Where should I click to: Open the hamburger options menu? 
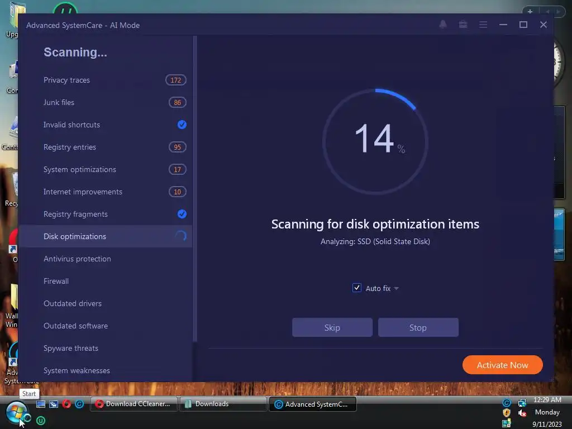point(483,25)
